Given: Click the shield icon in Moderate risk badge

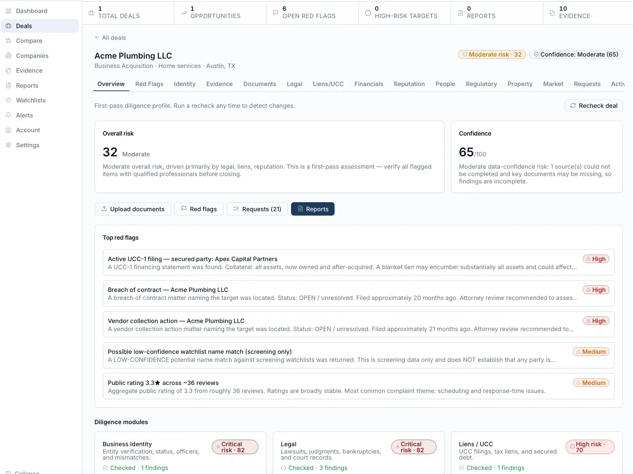Looking at the screenshot, I should [465, 54].
